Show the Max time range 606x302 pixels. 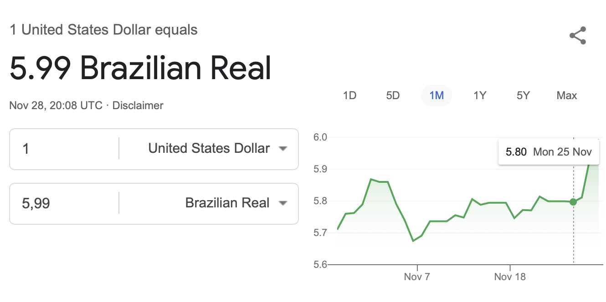tap(567, 96)
